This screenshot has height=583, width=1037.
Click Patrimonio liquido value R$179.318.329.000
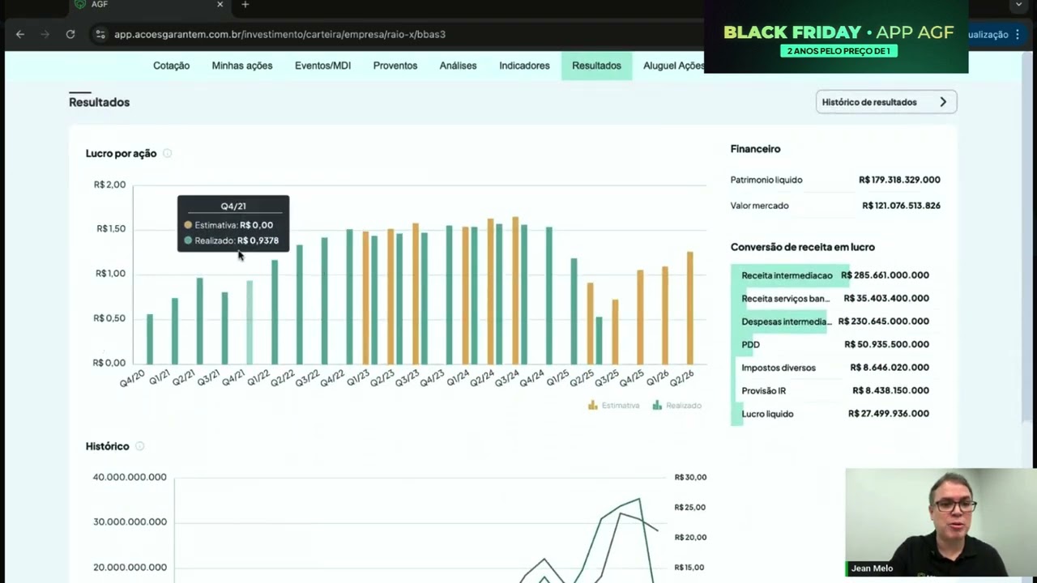[899, 180]
